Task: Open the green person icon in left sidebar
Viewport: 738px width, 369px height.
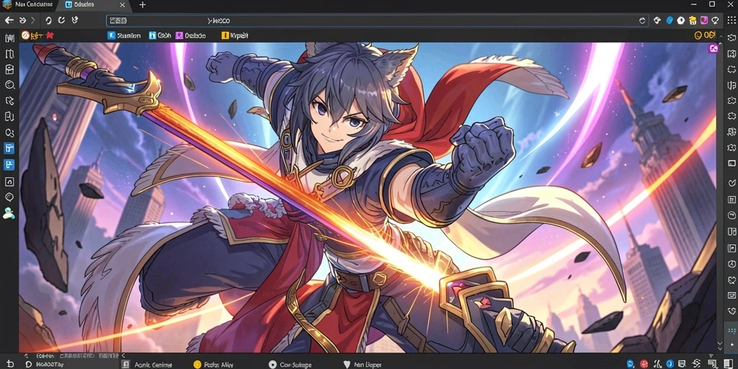Action: click(x=9, y=213)
